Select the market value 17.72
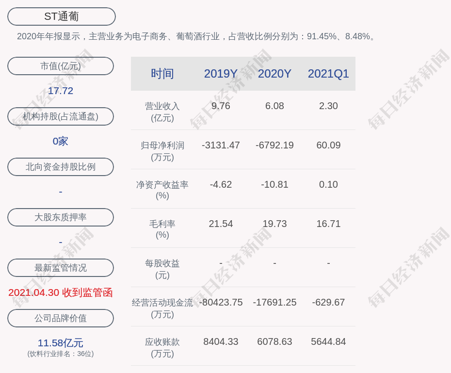The width and height of the screenshot is (451, 373). point(61,91)
